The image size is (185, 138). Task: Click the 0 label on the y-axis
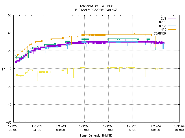tap(10, 69)
